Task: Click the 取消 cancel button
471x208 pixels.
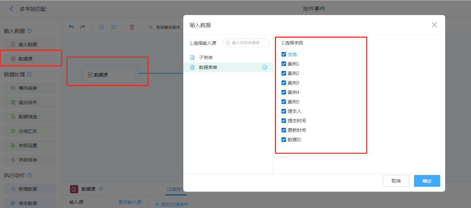Action: pyautogui.click(x=396, y=181)
